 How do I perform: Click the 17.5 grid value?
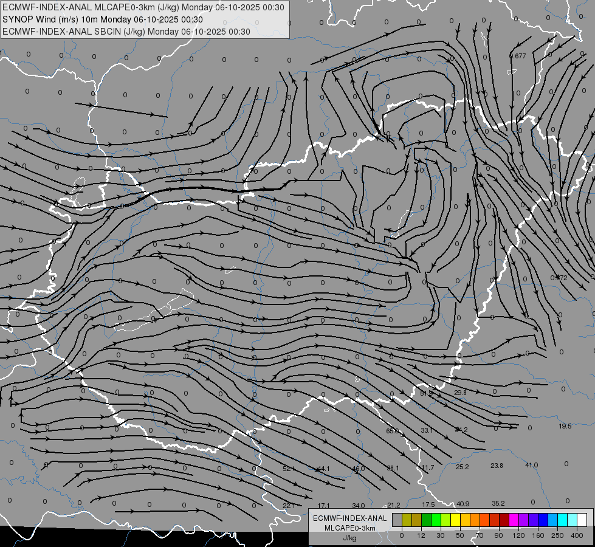click(x=428, y=504)
